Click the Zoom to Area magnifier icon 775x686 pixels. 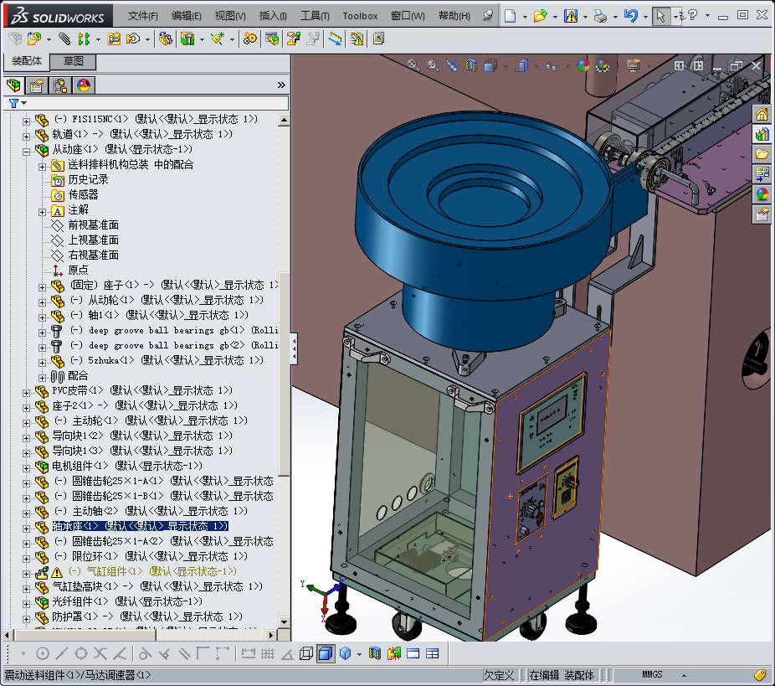[433, 65]
